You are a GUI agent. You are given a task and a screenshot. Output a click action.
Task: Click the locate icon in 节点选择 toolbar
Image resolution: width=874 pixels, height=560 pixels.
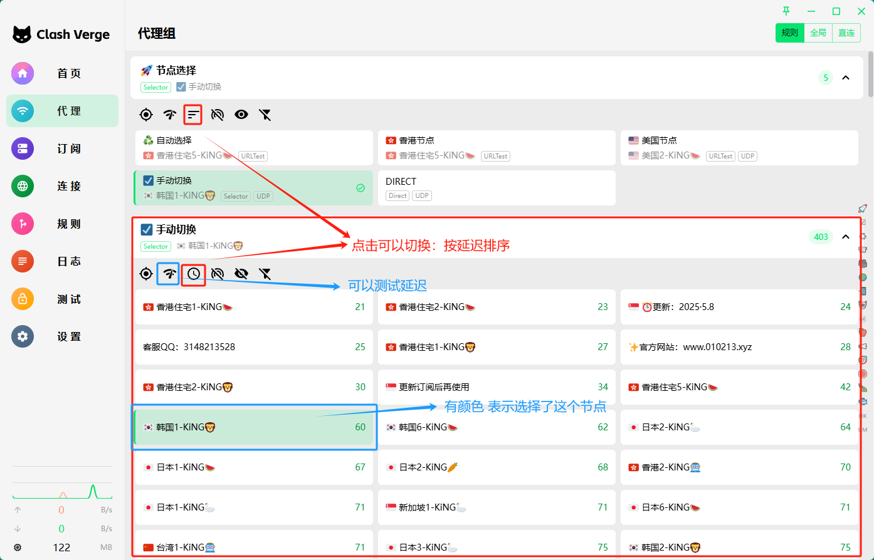click(x=146, y=115)
